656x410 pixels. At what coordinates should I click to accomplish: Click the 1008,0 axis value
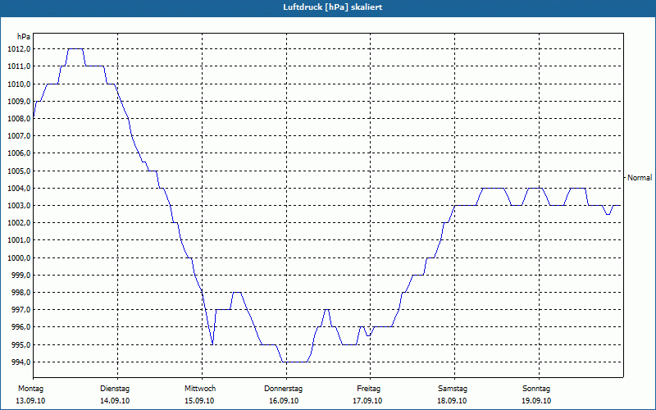pyautogui.click(x=19, y=118)
